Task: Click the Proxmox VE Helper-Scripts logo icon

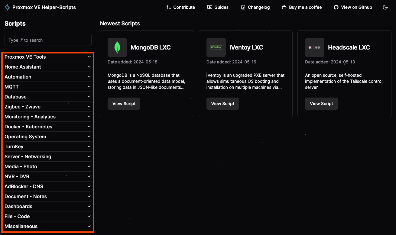Action: [x=7, y=7]
